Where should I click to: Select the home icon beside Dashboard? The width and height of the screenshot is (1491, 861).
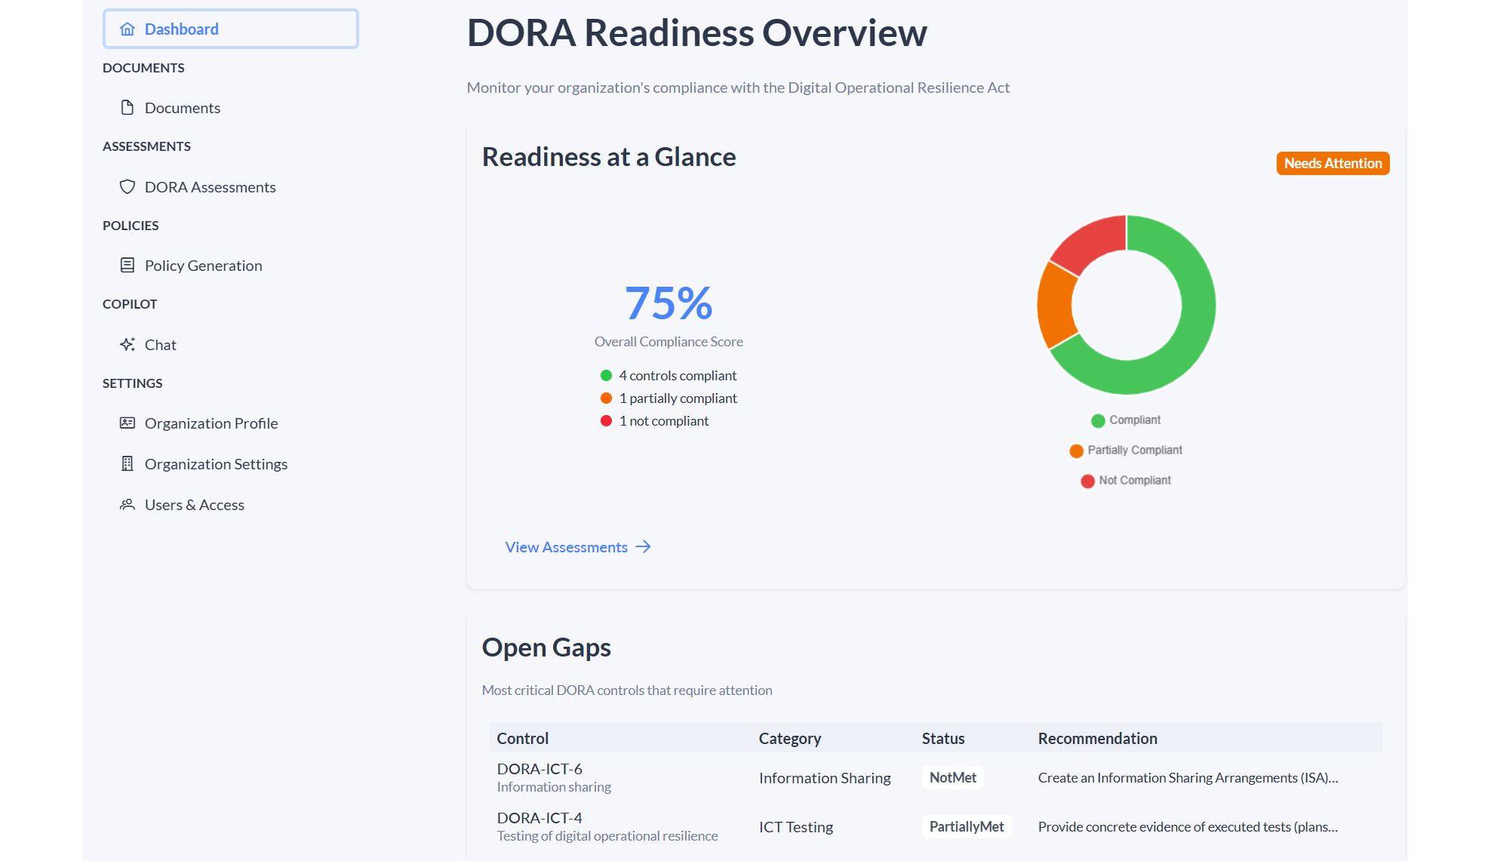[x=127, y=29]
